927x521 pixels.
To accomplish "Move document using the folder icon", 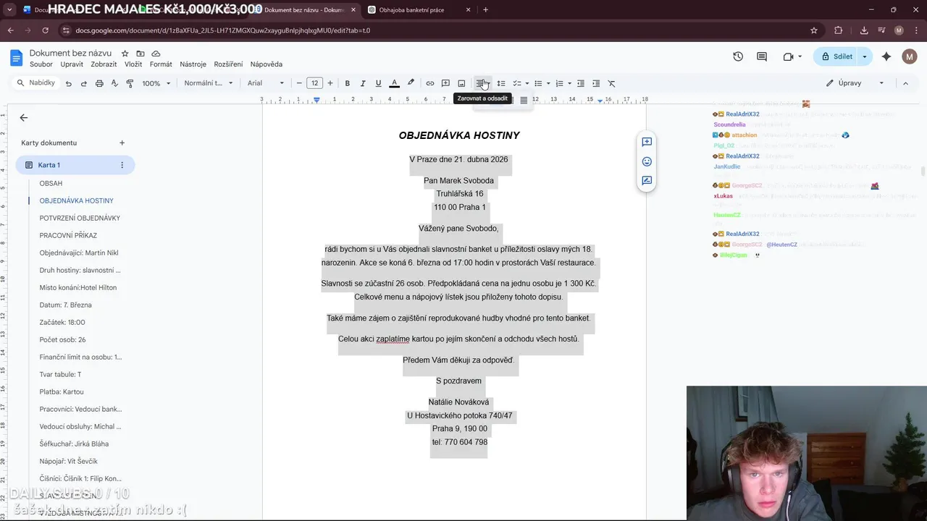I will pos(140,54).
